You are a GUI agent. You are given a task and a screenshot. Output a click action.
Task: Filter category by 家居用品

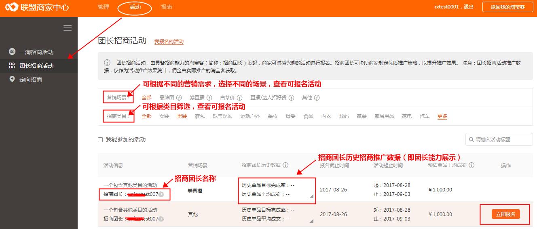(384, 116)
